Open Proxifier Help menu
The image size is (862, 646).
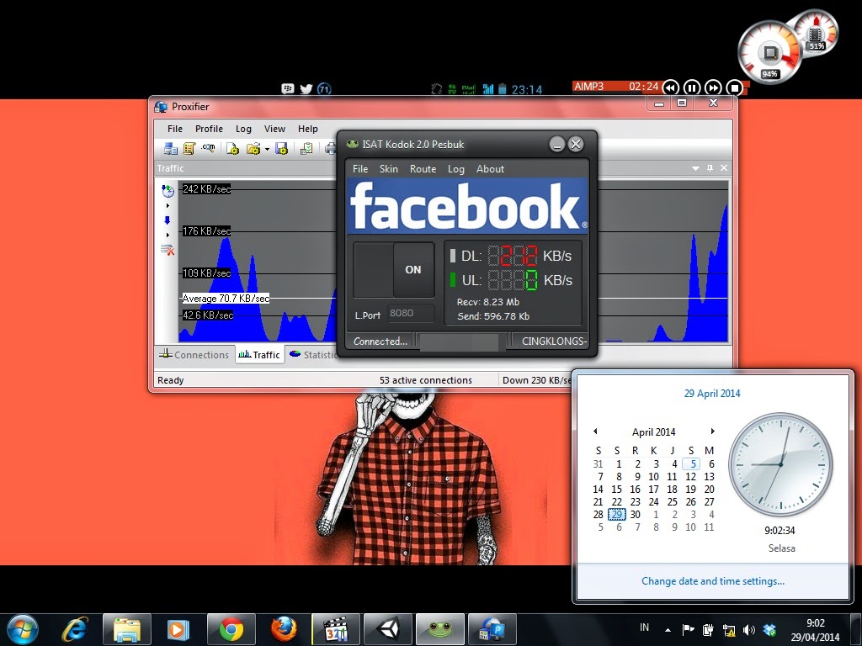click(308, 129)
